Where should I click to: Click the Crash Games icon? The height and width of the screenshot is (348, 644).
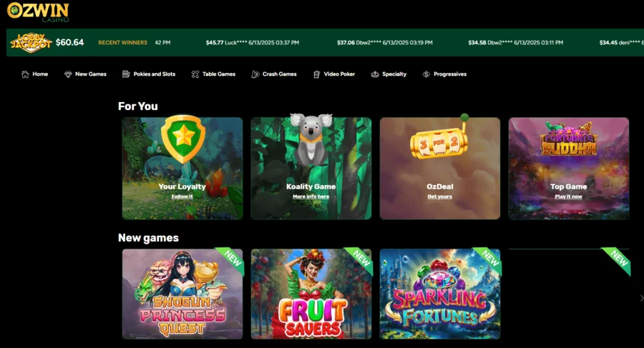[255, 74]
